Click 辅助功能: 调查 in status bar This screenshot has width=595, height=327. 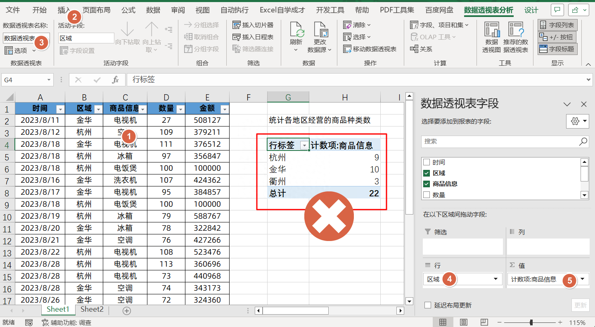click(x=66, y=322)
